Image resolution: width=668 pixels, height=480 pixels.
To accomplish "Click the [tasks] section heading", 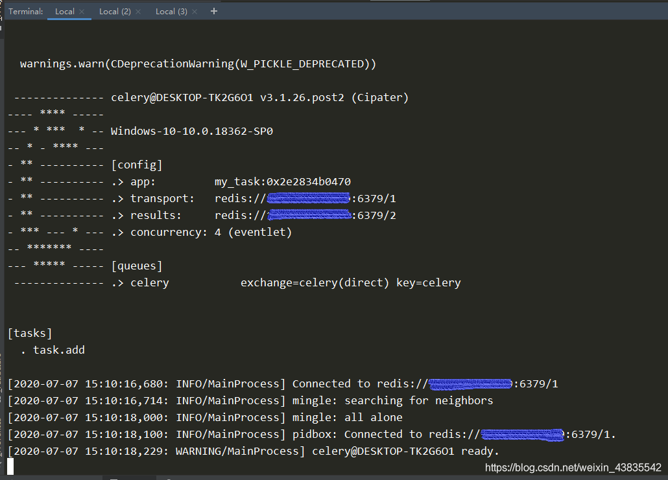I will [30, 334].
